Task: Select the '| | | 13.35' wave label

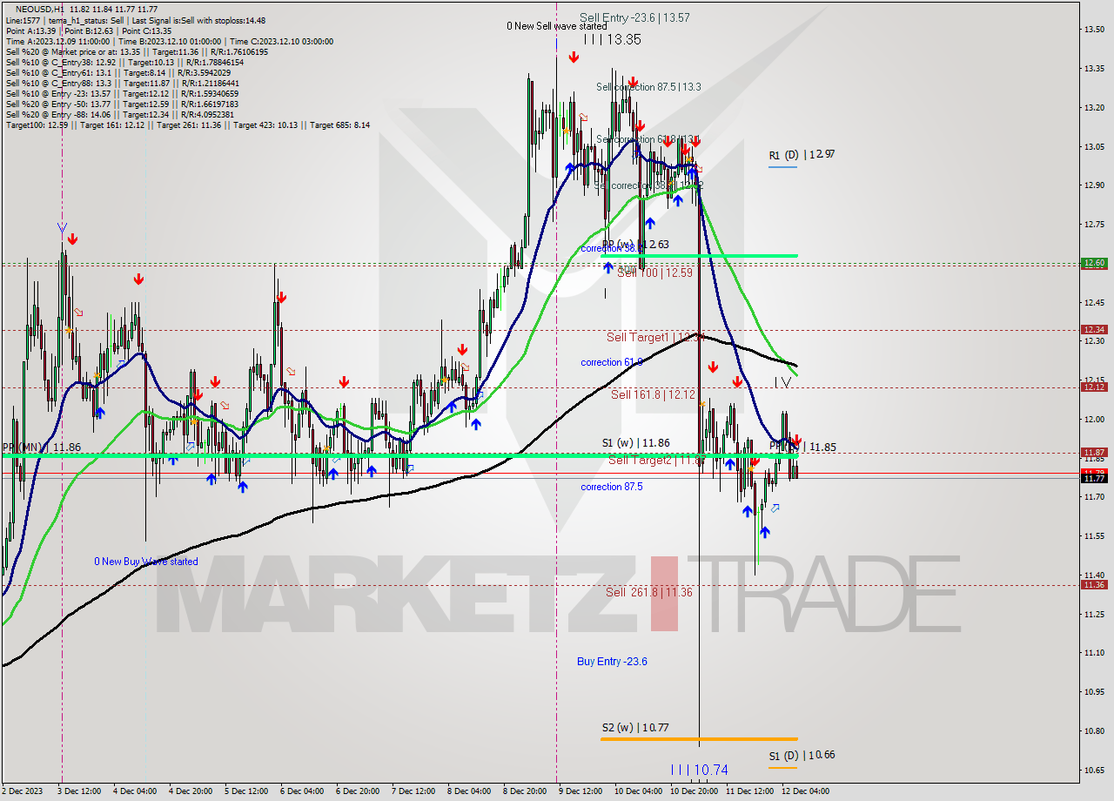Action: click(612, 39)
